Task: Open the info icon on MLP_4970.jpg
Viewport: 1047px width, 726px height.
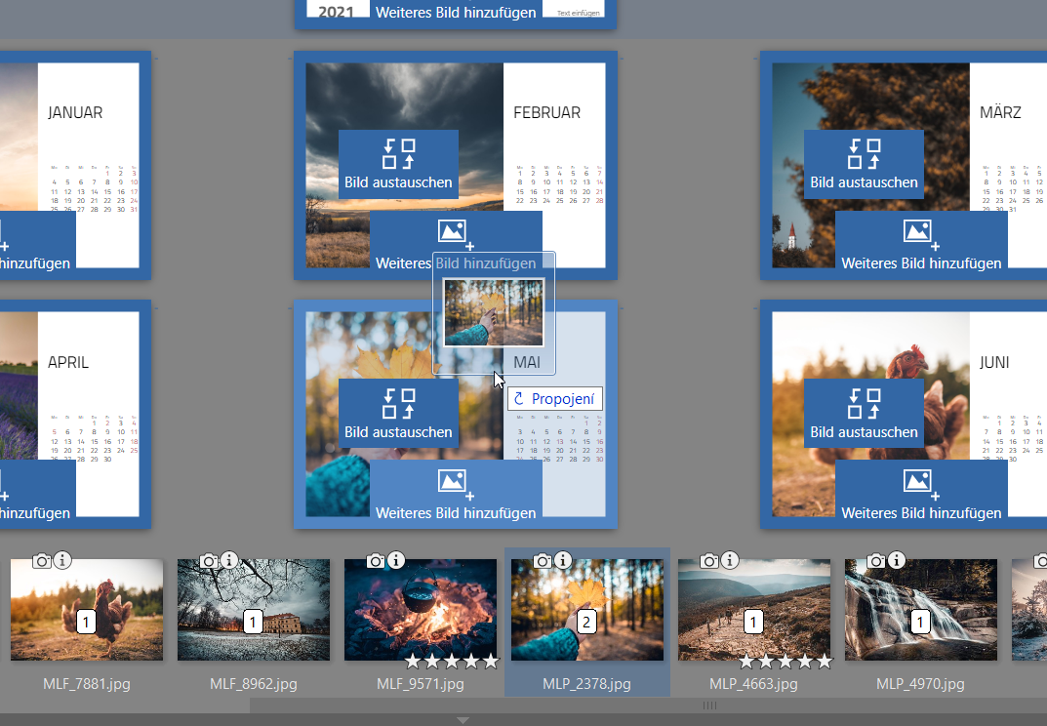Action: point(897,560)
